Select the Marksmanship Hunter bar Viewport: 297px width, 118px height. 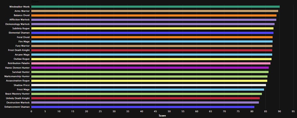point(149,76)
